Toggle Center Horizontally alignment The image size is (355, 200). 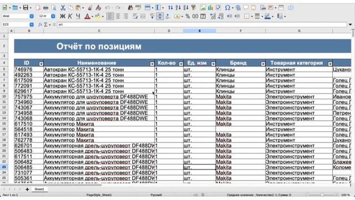[118, 16]
